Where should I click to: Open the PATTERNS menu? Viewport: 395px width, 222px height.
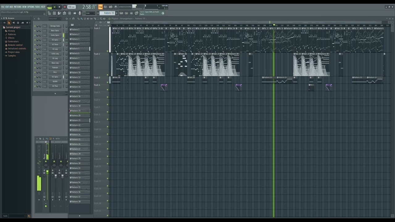click(x=18, y=7)
